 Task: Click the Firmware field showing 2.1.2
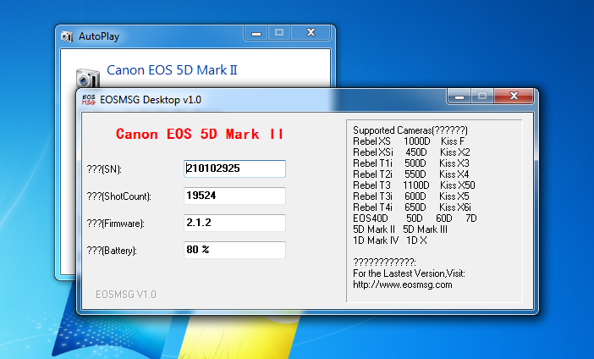pyautogui.click(x=235, y=223)
